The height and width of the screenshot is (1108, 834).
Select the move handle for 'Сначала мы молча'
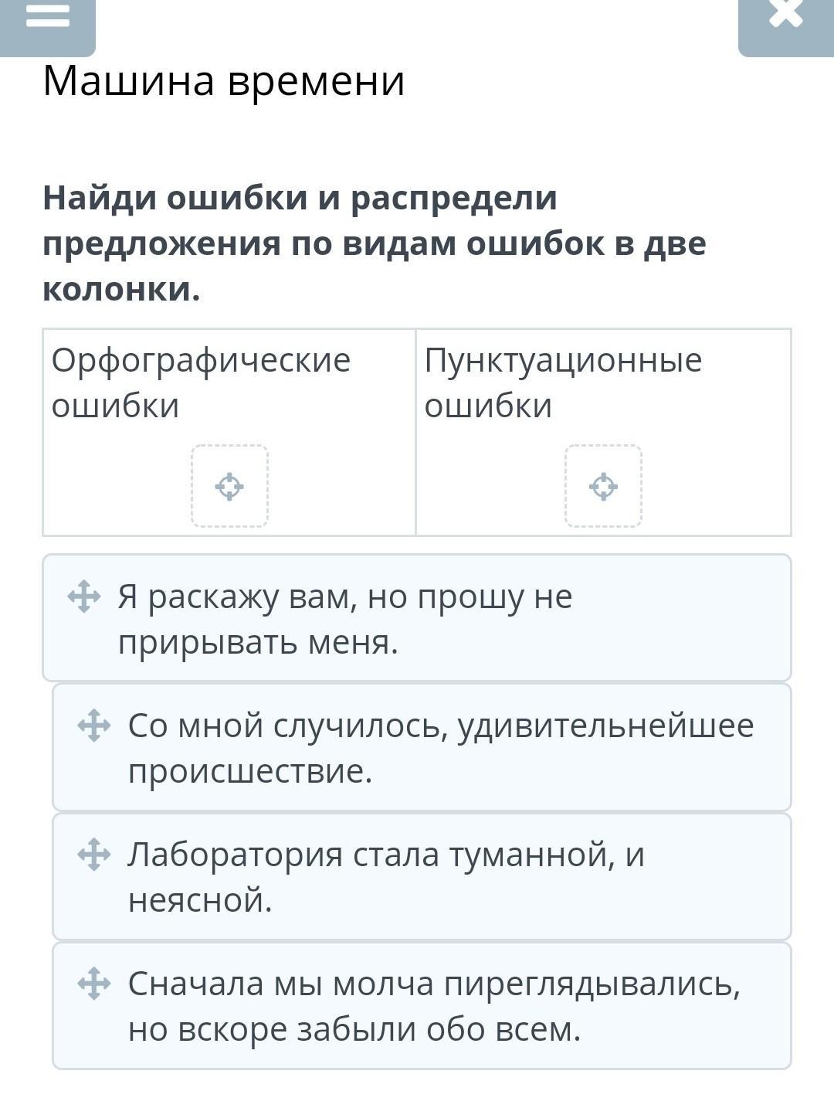pos(94,984)
